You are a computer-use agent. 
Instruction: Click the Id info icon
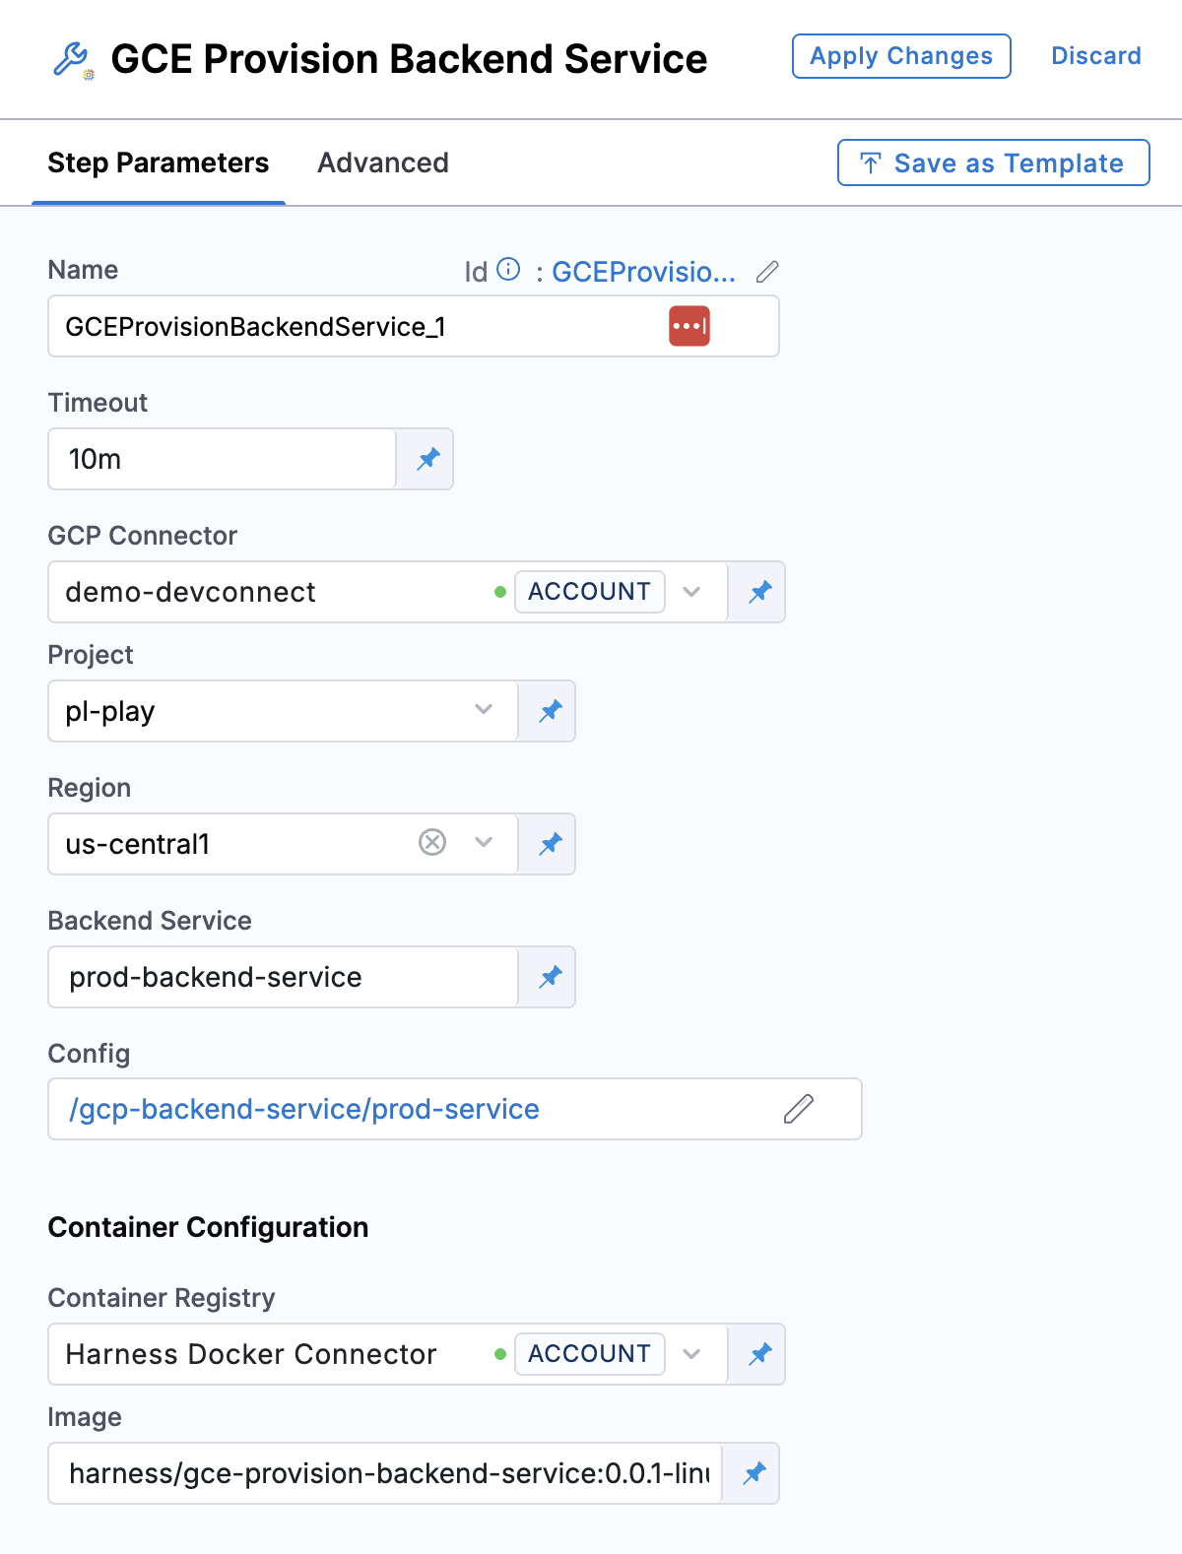pyautogui.click(x=508, y=270)
